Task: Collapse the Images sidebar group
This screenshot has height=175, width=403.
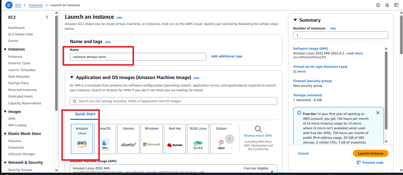Action: tap(5, 112)
